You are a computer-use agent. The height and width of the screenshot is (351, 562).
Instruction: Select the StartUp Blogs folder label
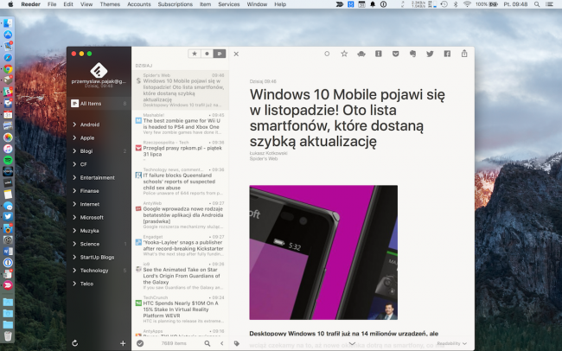click(x=97, y=257)
